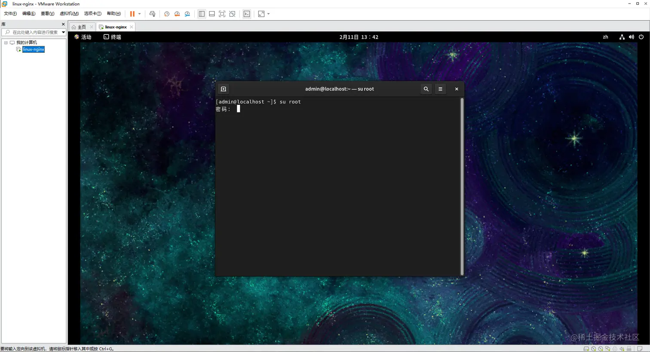Click the first CD/DVD device status icon
The image size is (650, 352).
(593, 349)
